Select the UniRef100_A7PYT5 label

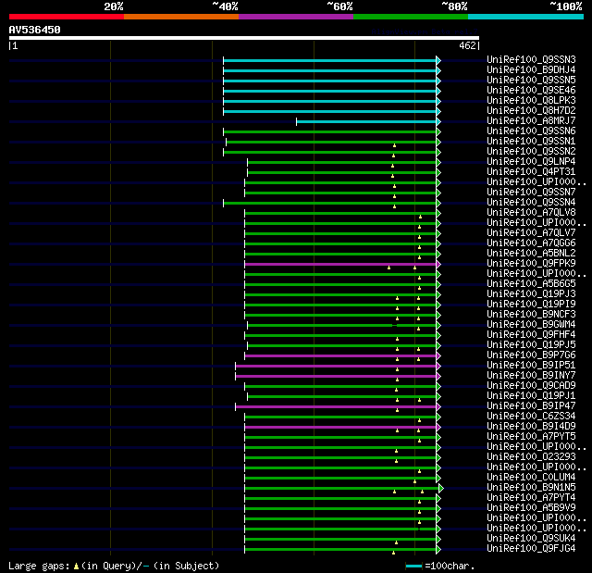click(531, 437)
